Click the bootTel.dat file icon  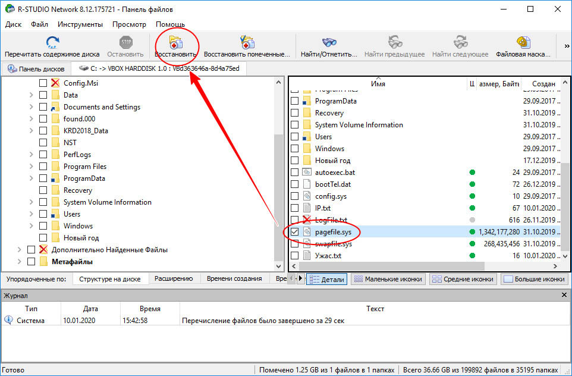[307, 184]
